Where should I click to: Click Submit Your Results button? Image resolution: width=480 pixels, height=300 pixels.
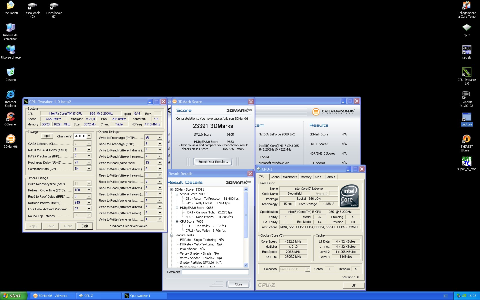tap(213, 162)
